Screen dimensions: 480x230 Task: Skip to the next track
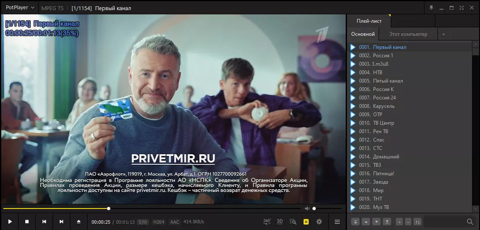tap(61, 222)
